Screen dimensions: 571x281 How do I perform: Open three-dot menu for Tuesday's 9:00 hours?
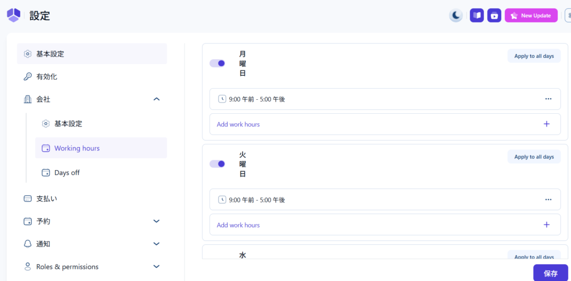tap(548, 200)
